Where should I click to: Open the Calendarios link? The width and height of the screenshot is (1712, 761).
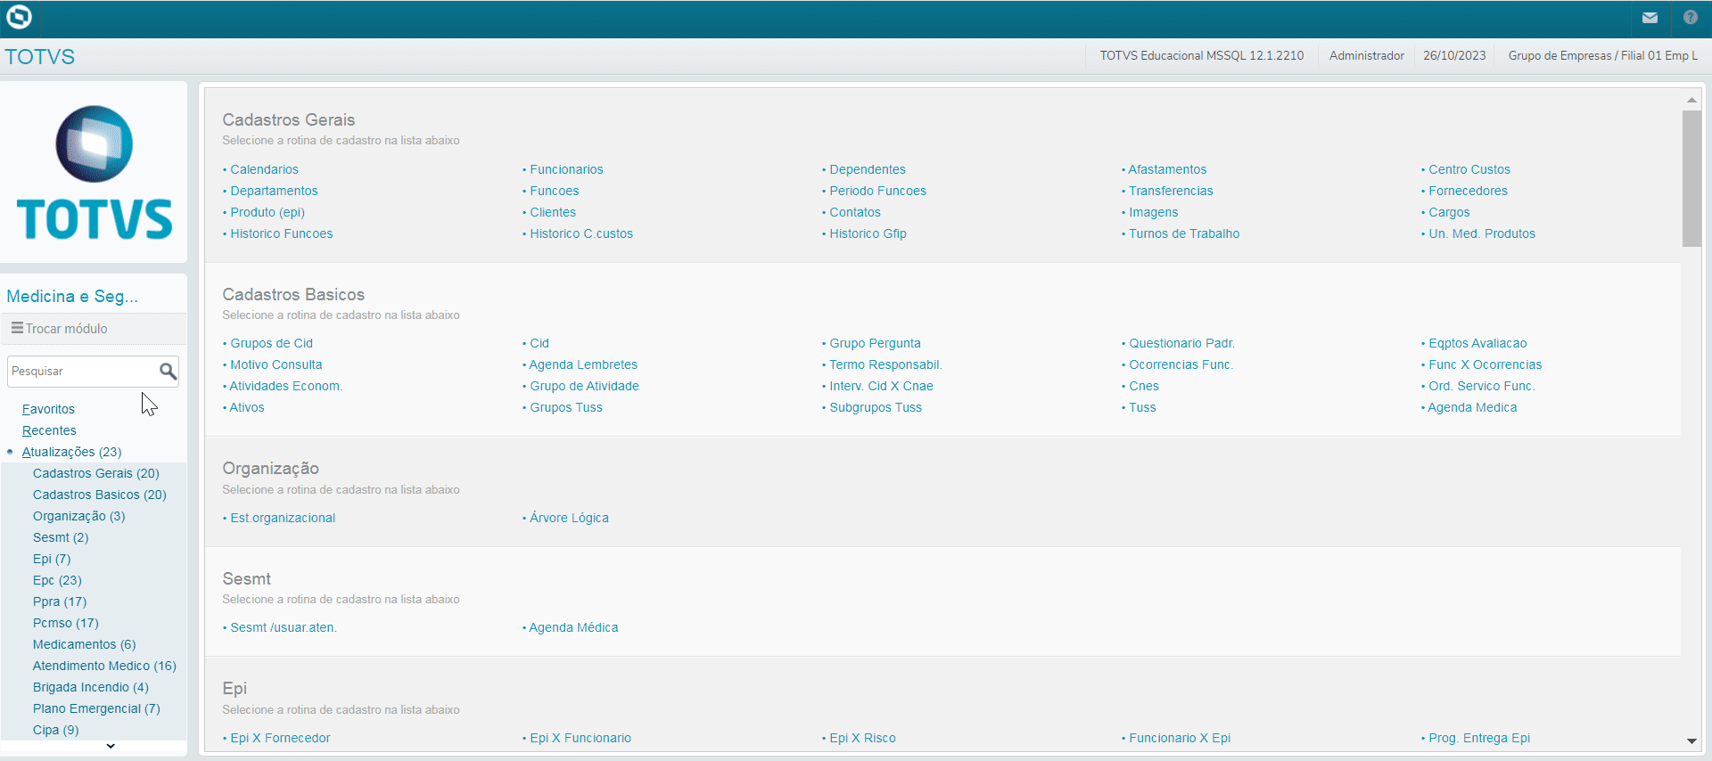click(264, 169)
